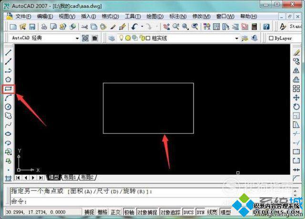305x219 pixels.
Task: Select the Hatch tool
Action: point(8,178)
